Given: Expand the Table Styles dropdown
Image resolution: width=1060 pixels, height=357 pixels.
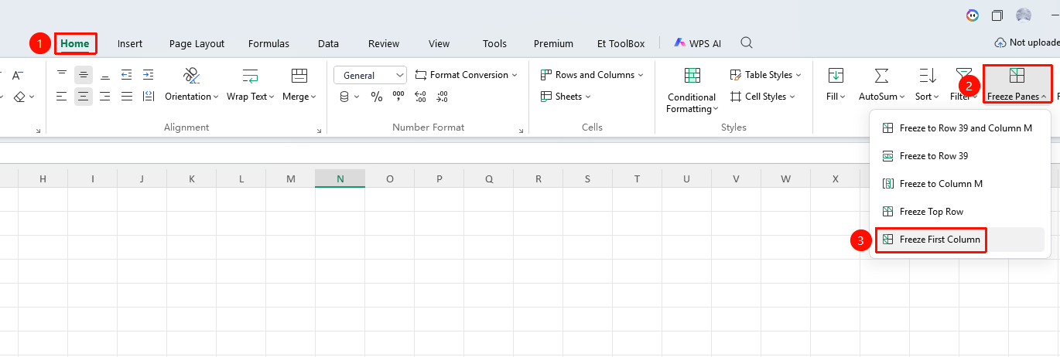Looking at the screenshot, I should (x=766, y=75).
